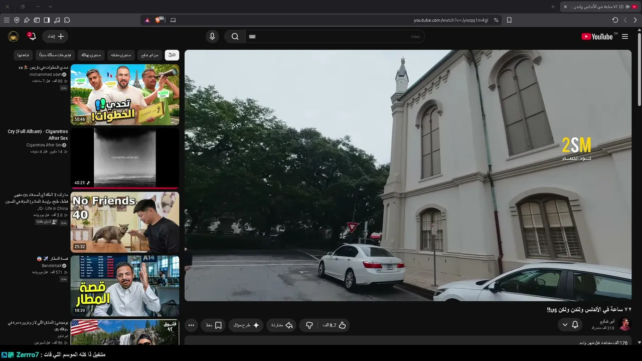Open the Leo AI sparkle icon

coord(27,20)
